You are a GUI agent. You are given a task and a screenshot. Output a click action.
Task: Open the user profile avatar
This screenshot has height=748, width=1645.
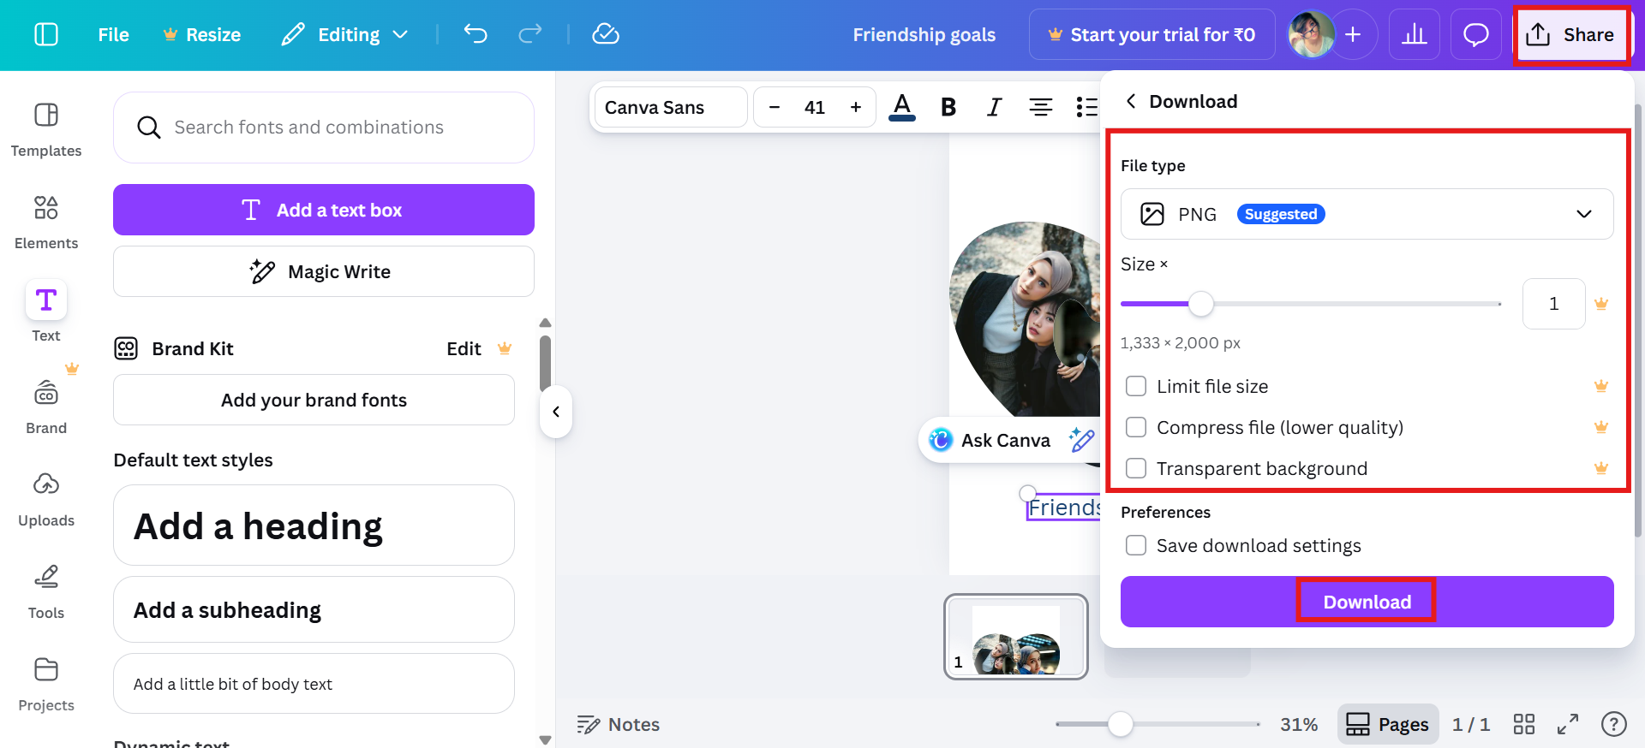(x=1311, y=34)
